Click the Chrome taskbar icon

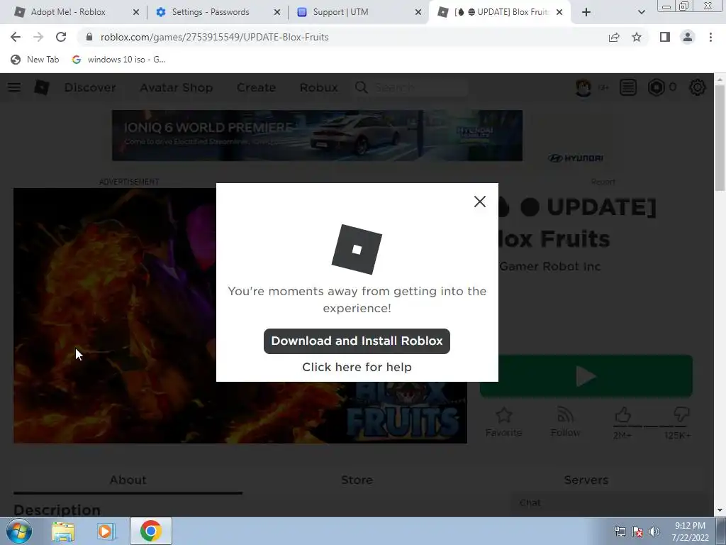pyautogui.click(x=151, y=531)
